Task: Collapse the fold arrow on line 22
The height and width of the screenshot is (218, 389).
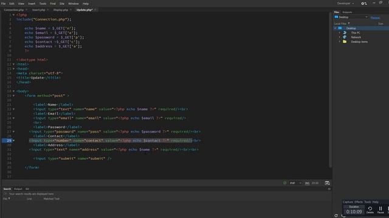Action: 13,109
